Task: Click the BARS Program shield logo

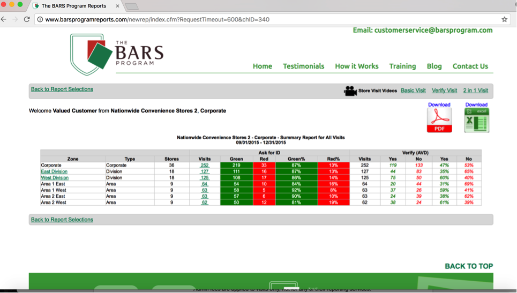Action: click(91, 55)
